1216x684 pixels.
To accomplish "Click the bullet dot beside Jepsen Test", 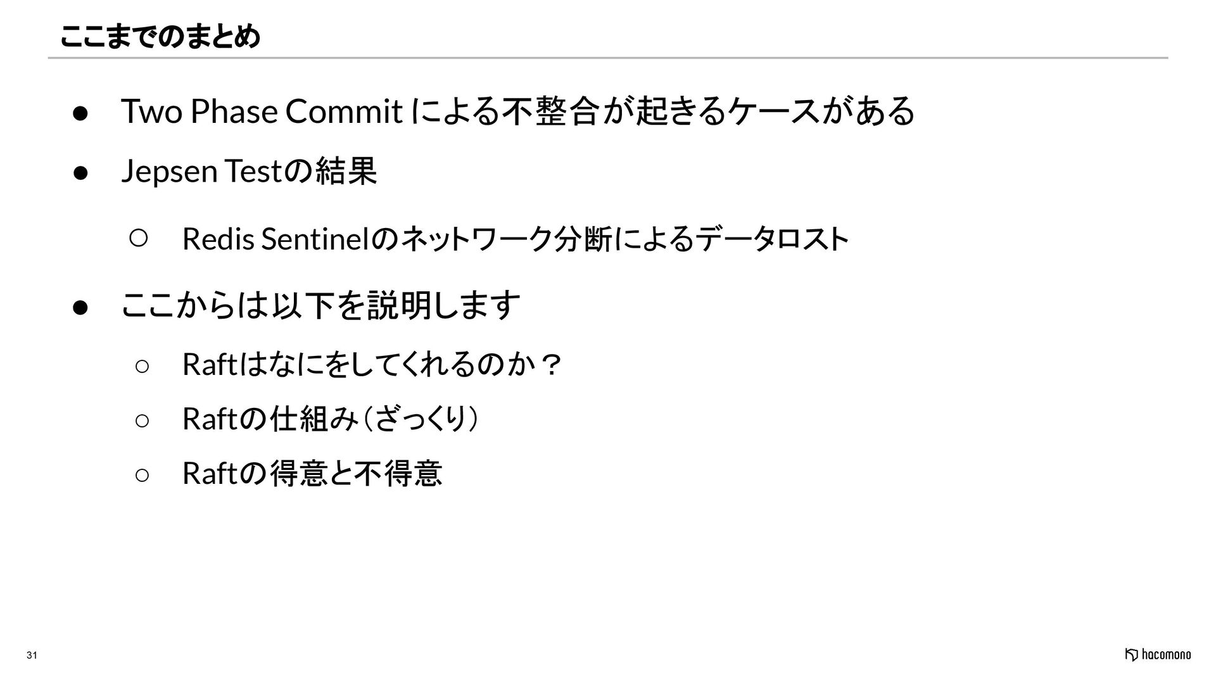I will tap(80, 173).
